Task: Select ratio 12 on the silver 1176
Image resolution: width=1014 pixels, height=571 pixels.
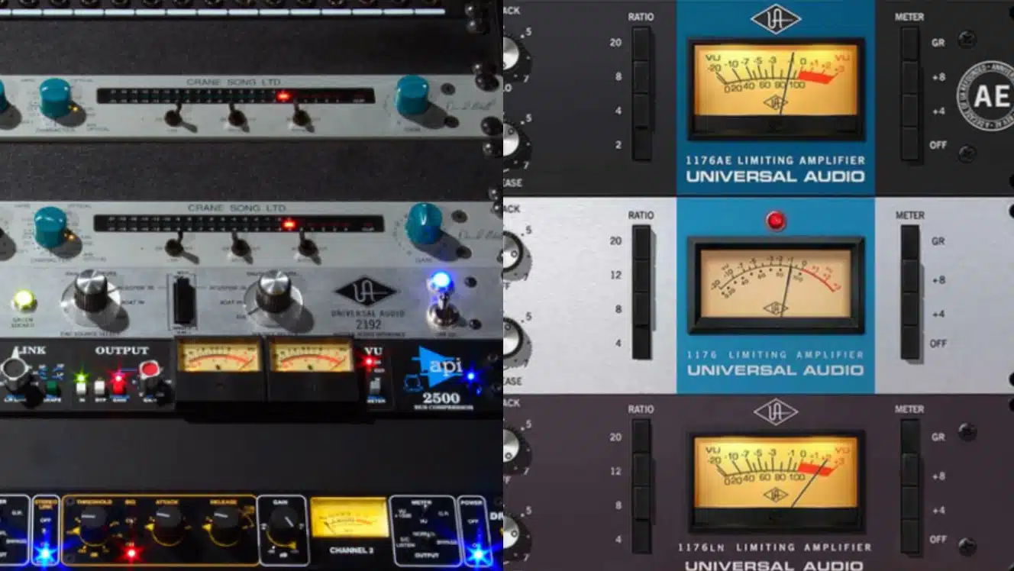Action: [x=641, y=276]
